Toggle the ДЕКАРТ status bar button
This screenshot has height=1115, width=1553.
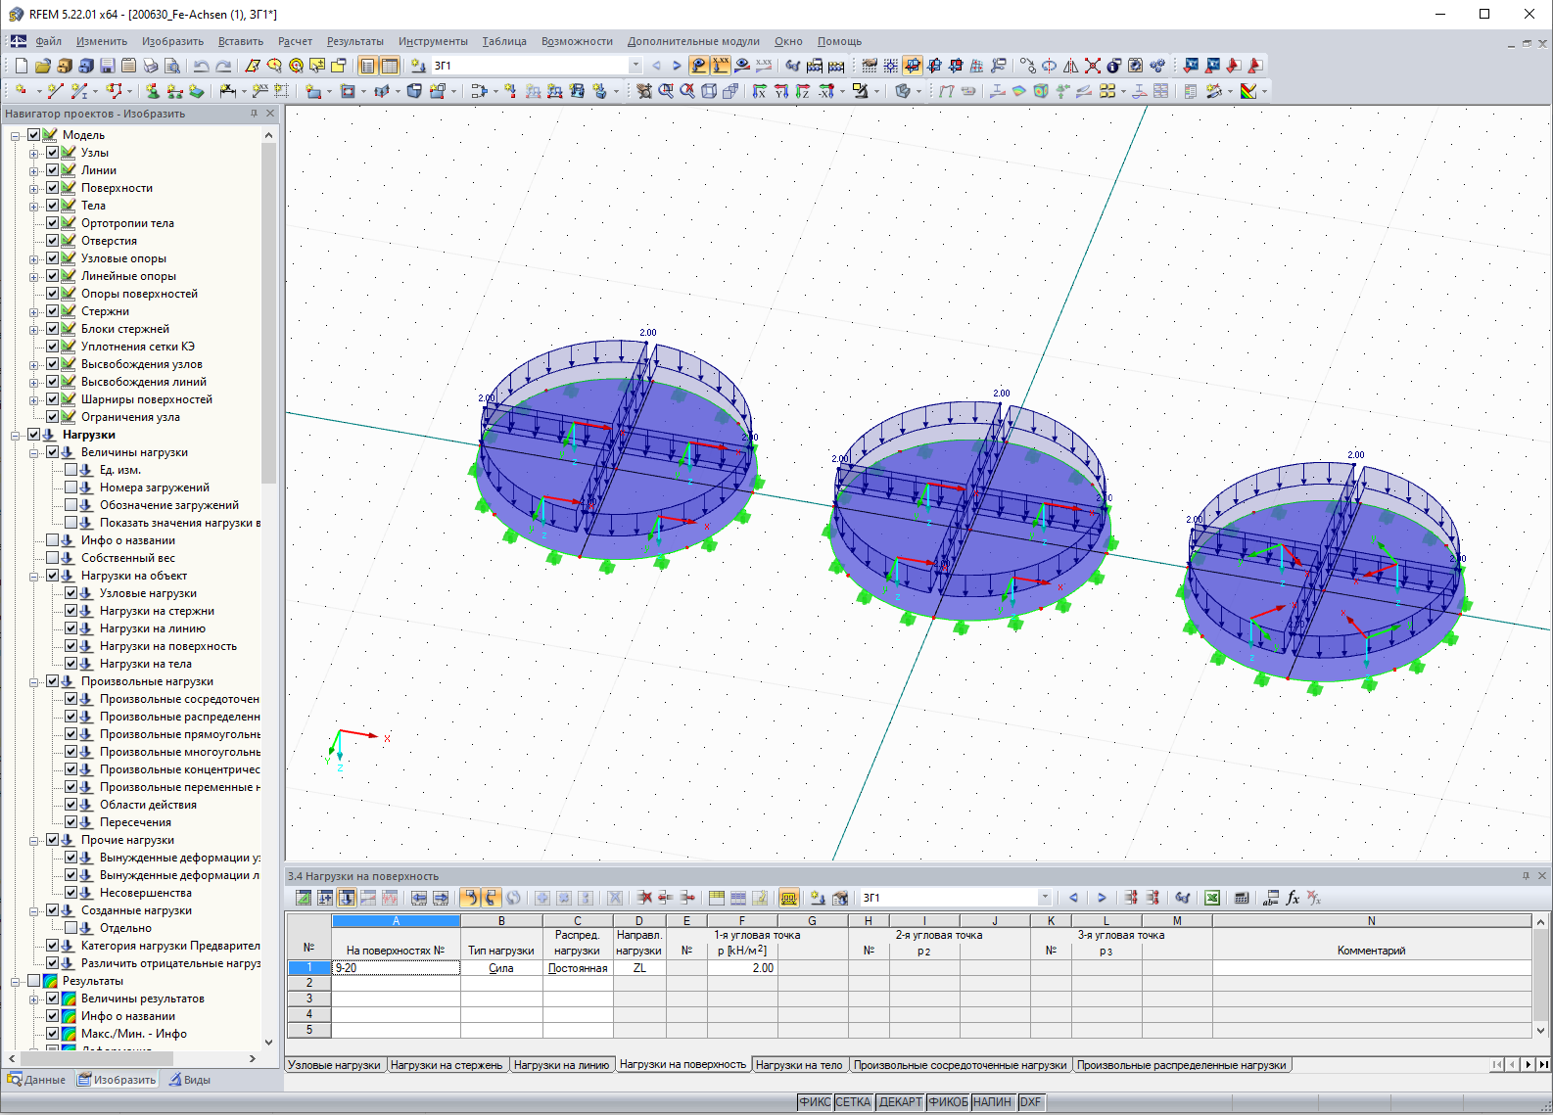[x=900, y=1102]
